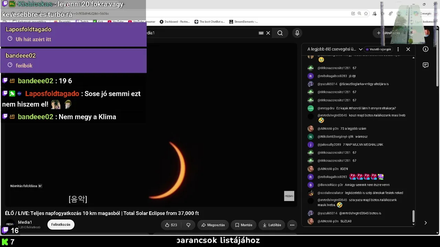Open the StreamElements bookmark
This screenshot has height=247, width=440.
244,22
